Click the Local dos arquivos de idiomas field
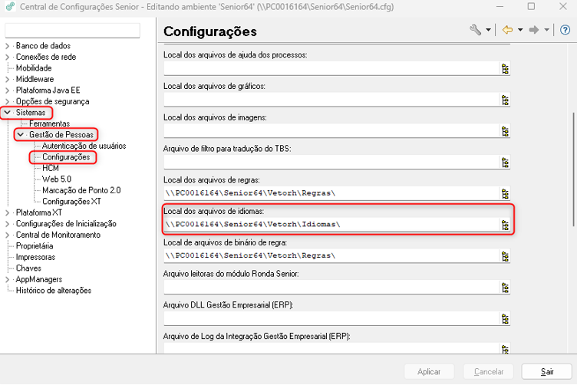The height and width of the screenshot is (385, 577). [331, 224]
